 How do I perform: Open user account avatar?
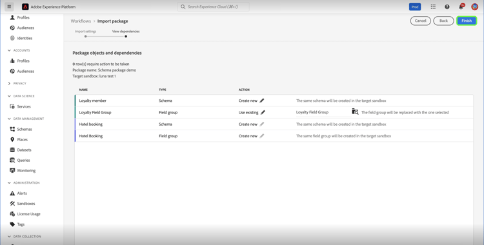tap(475, 7)
